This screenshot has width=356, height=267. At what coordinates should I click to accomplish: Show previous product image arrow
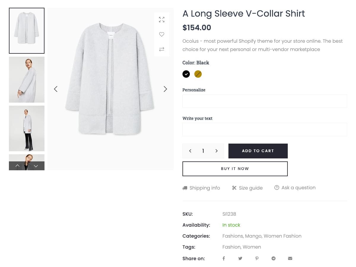click(55, 89)
